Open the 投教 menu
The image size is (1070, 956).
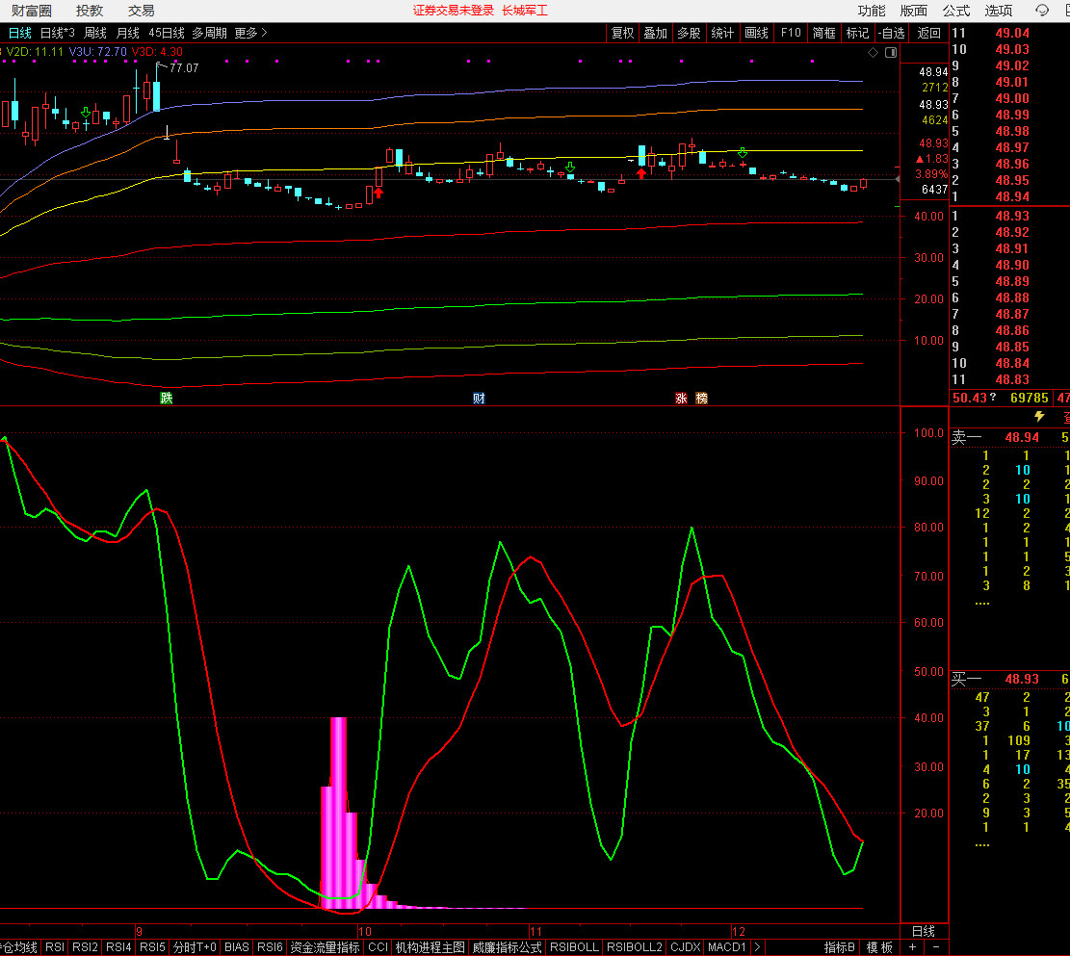point(90,11)
